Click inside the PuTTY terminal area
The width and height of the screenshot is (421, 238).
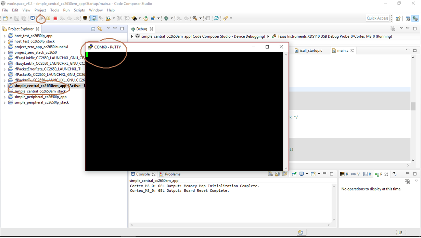[x=184, y=111]
